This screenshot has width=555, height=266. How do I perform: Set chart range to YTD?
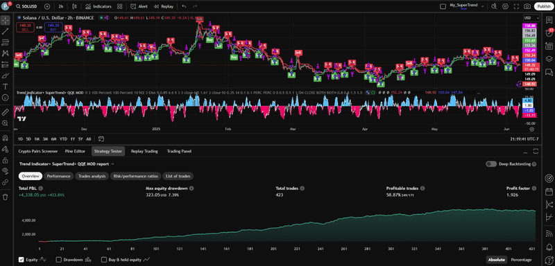tap(63, 139)
